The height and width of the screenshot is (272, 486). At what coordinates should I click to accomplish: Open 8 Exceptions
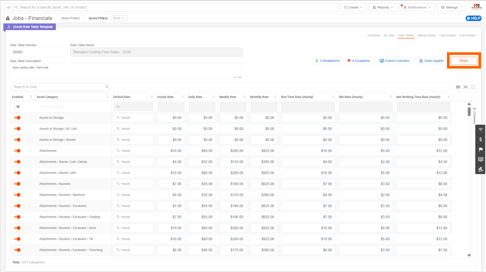click(x=359, y=61)
